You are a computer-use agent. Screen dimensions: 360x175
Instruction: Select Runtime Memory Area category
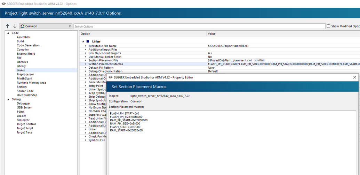(31, 83)
